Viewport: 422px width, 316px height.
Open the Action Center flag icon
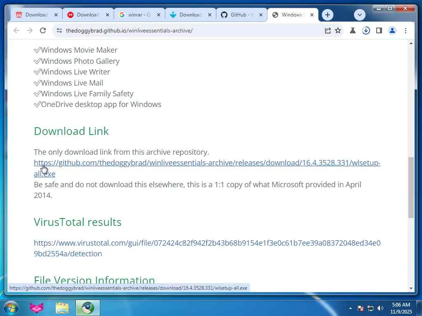pos(361,308)
